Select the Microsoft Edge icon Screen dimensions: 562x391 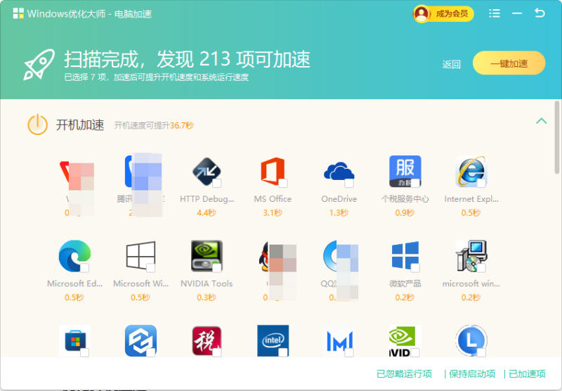pyautogui.click(x=74, y=256)
